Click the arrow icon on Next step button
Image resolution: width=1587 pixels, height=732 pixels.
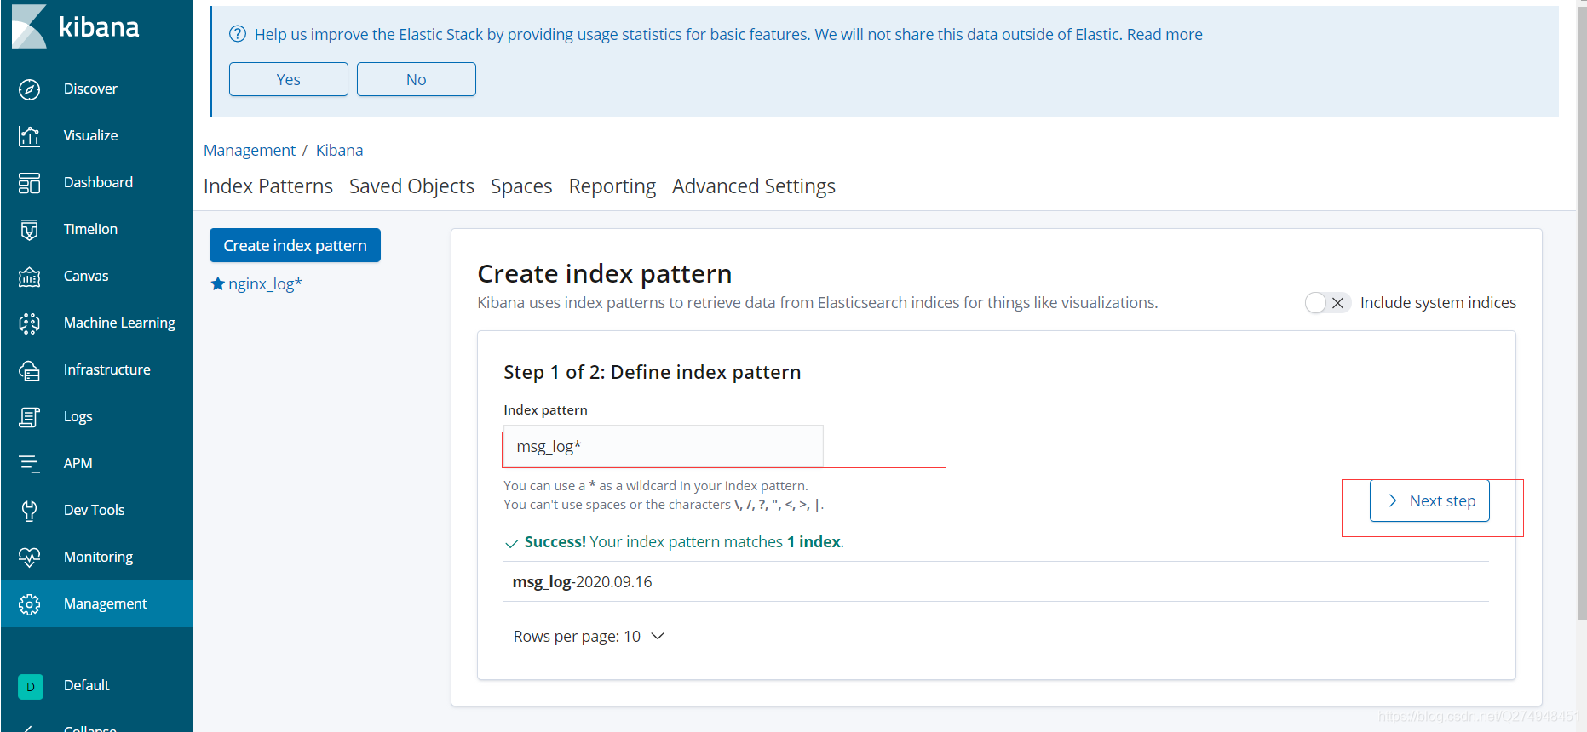point(1393,500)
